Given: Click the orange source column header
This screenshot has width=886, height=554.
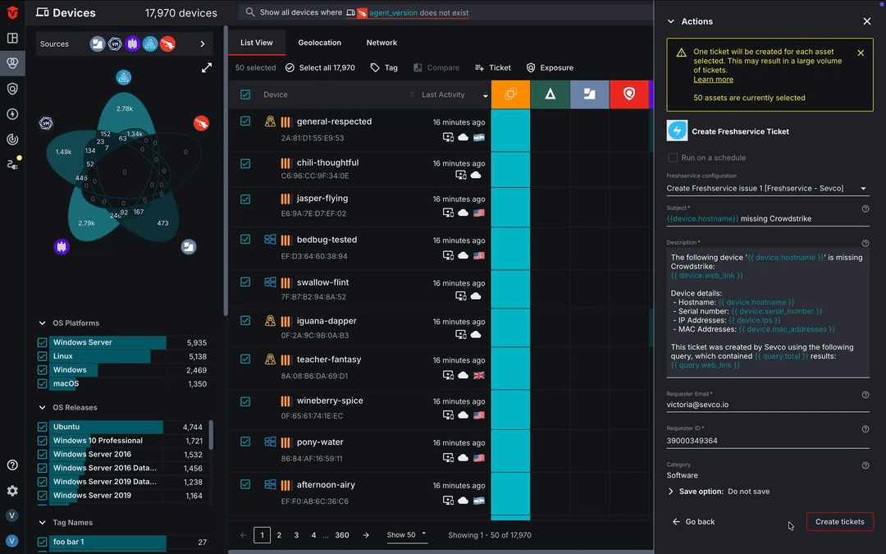Looking at the screenshot, I should [x=510, y=94].
